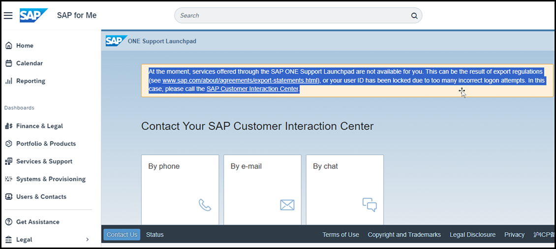Image resolution: width=556 pixels, height=249 pixels.
Task: Click the Contact Your SAP Customer Interaction Center heading
Action: click(257, 126)
